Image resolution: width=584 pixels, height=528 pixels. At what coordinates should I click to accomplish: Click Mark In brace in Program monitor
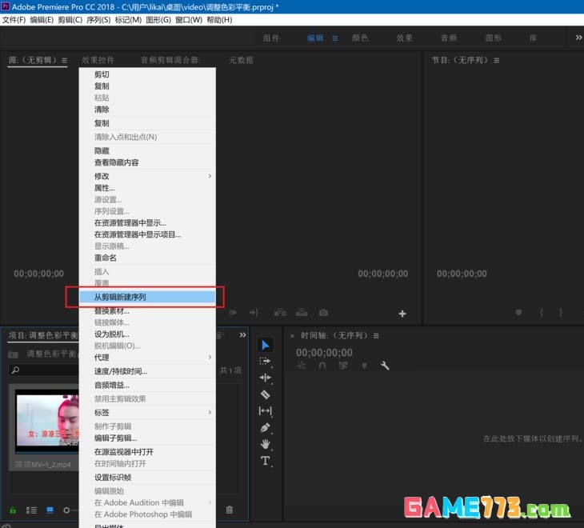coord(541,312)
